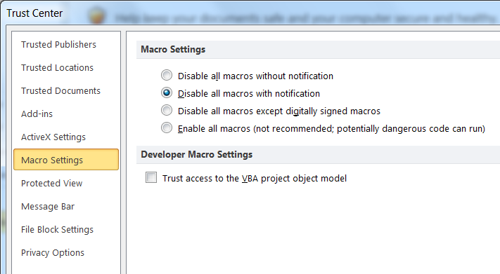
Task: Open the Protected View section
Action: [51, 184]
